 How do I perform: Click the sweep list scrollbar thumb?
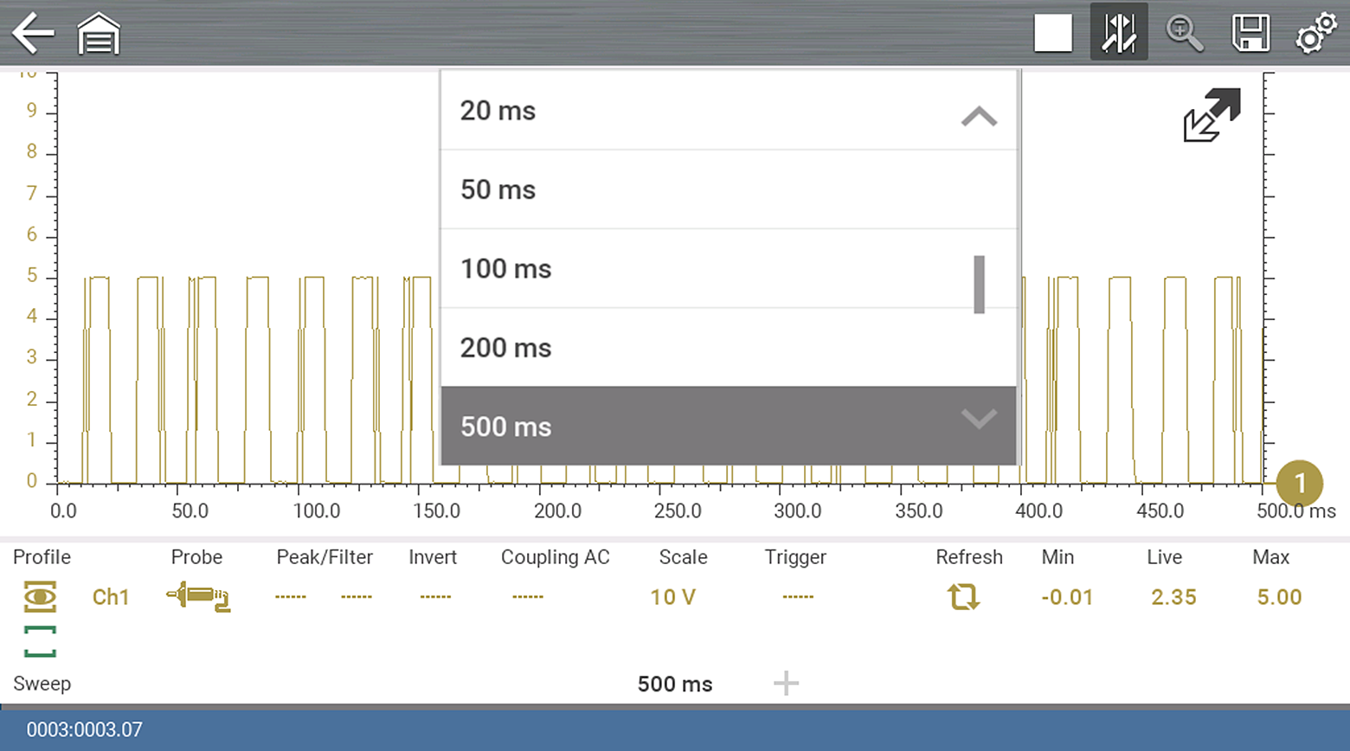pos(979,285)
